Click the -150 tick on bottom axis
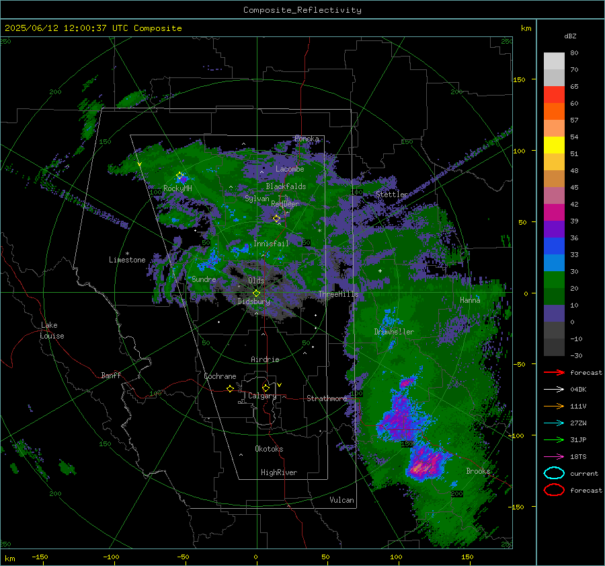This screenshot has height=566, width=605. (x=40, y=557)
